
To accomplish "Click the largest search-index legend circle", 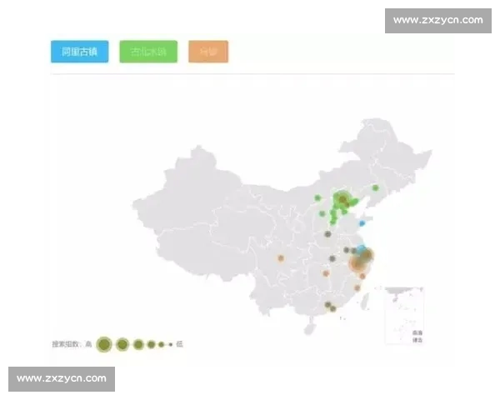I will pyautogui.click(x=104, y=344).
